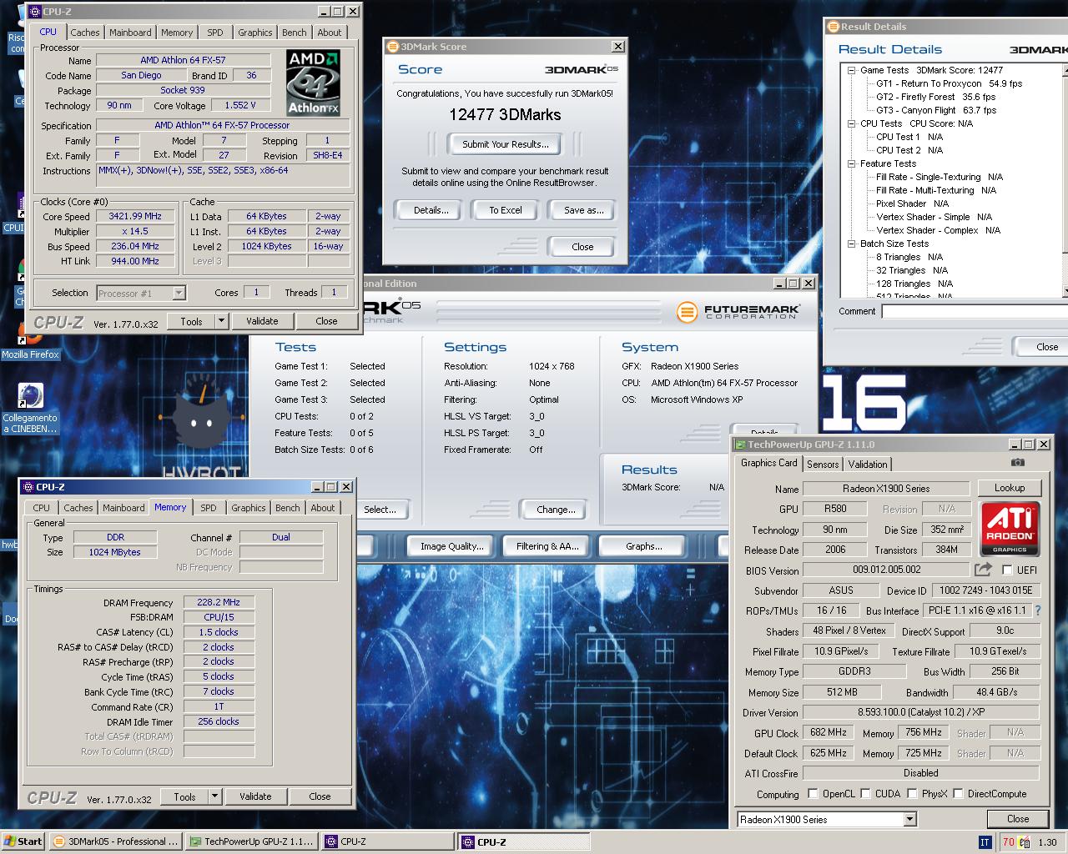
Task: Click the Lookup button in GPU-Z
Action: click(x=1009, y=488)
